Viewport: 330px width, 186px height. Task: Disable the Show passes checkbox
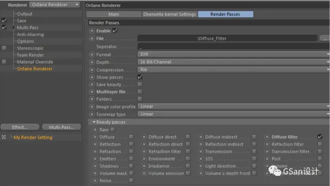(139, 77)
